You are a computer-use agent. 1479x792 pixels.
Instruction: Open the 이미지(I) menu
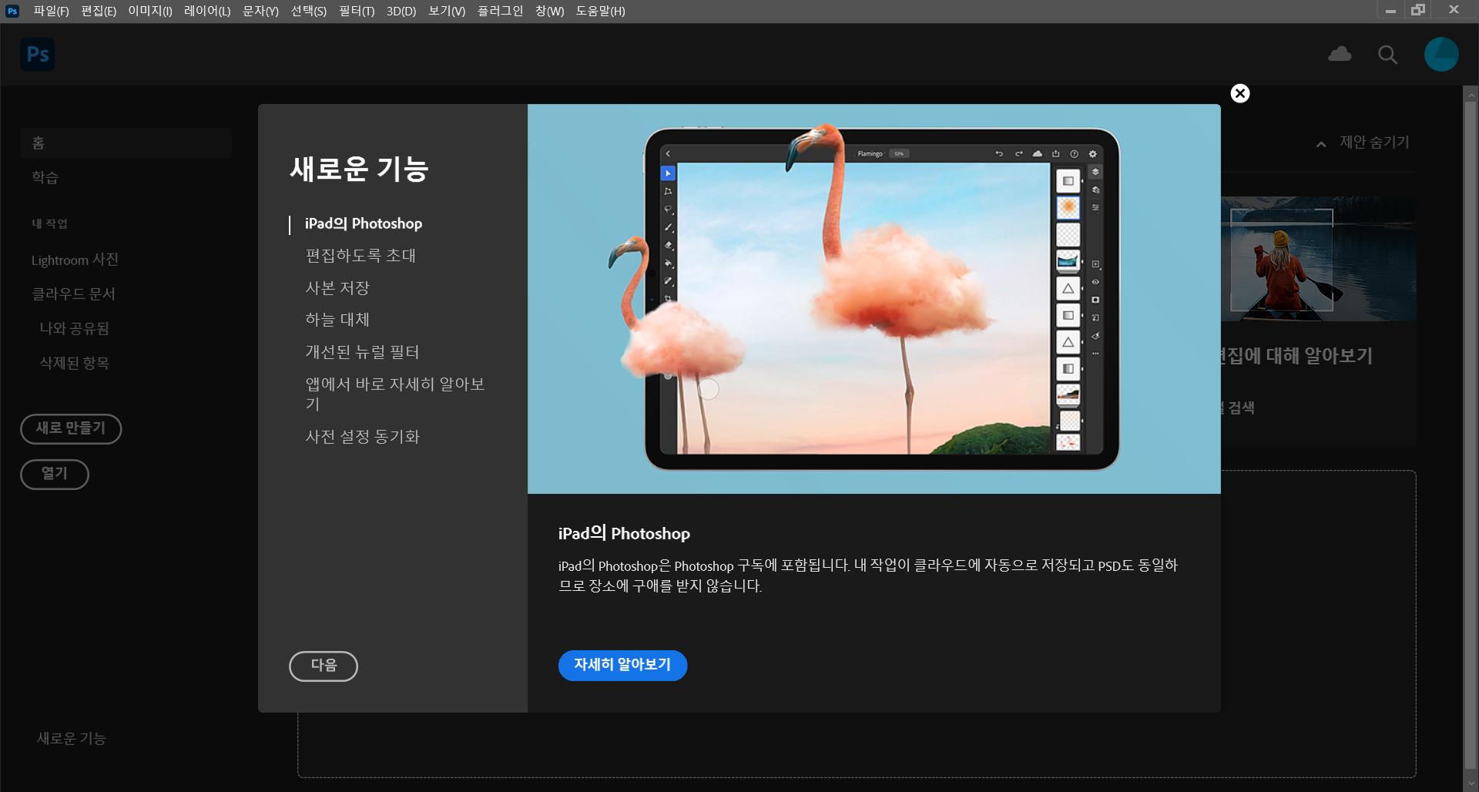pos(150,11)
